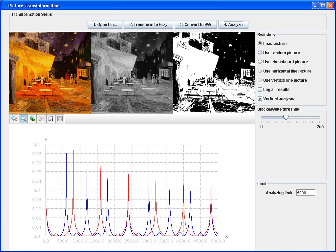Screen dimensions: 336x252
Task: Select Use chessboard picture option
Action: (x=260, y=62)
